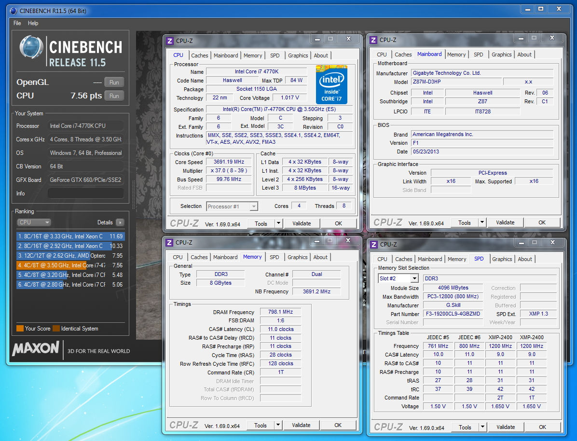This screenshot has height=441, width=577.
Task: Switch to the SPD tab in the Mainboard window
Action: pyautogui.click(x=479, y=55)
